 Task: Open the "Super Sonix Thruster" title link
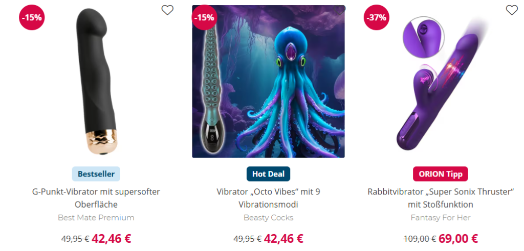point(441,198)
